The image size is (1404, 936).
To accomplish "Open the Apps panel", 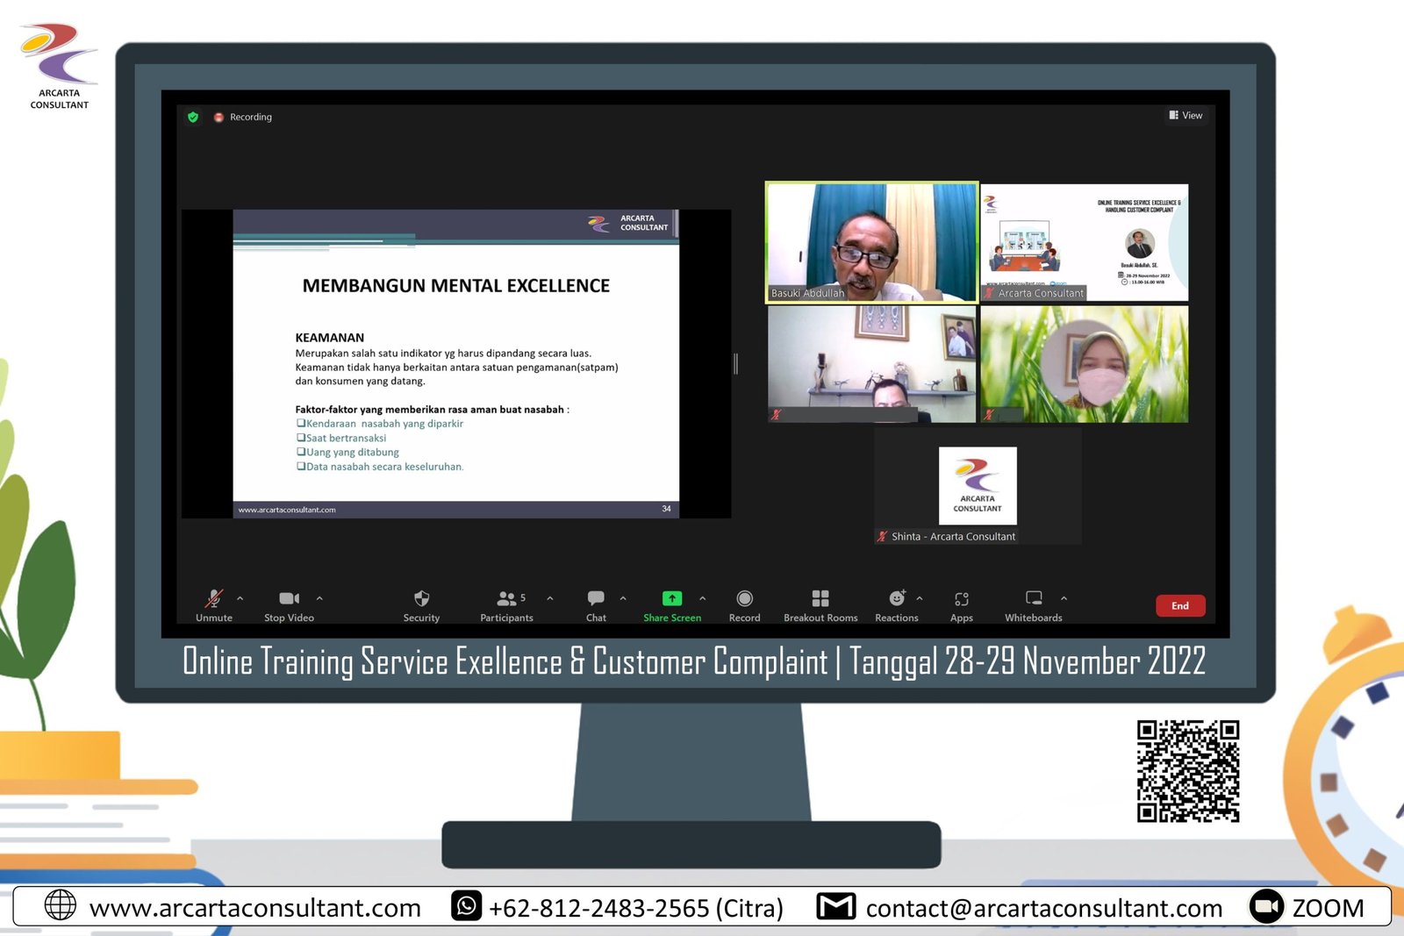I will click(x=962, y=599).
